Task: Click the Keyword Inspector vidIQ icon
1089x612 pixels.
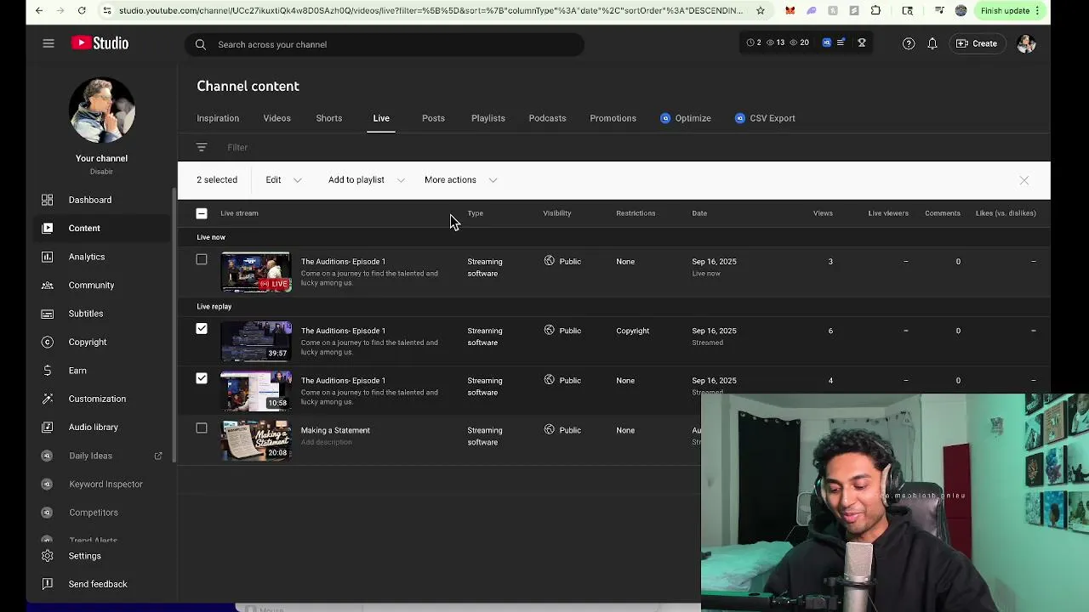Action: pyautogui.click(x=48, y=484)
